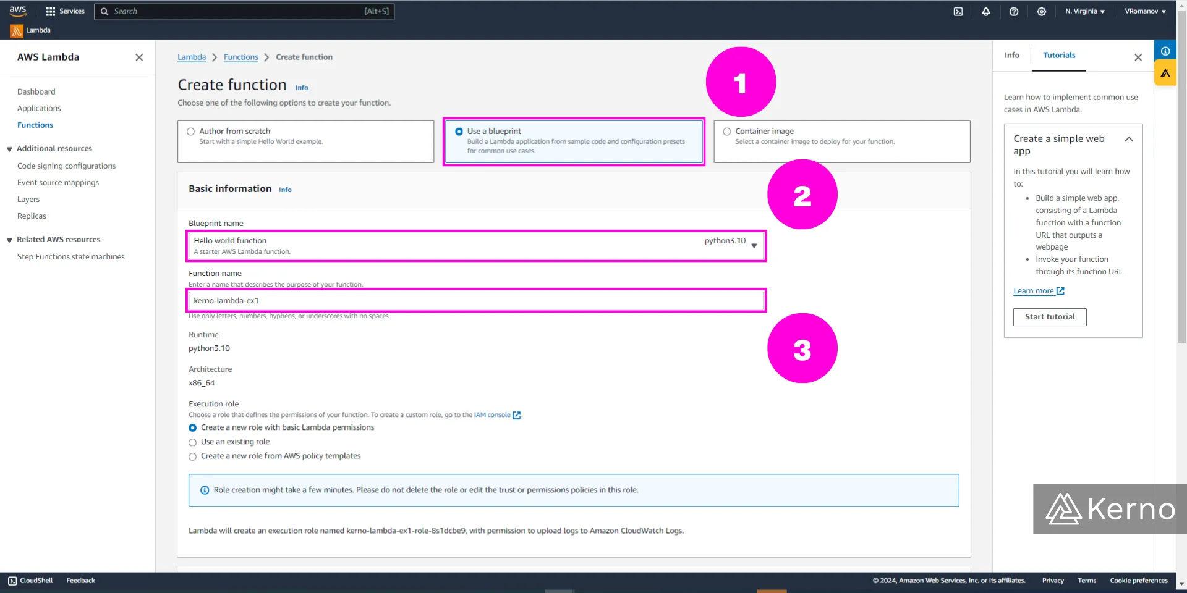Select the Author from scratch option
1187x593 pixels.
190,132
